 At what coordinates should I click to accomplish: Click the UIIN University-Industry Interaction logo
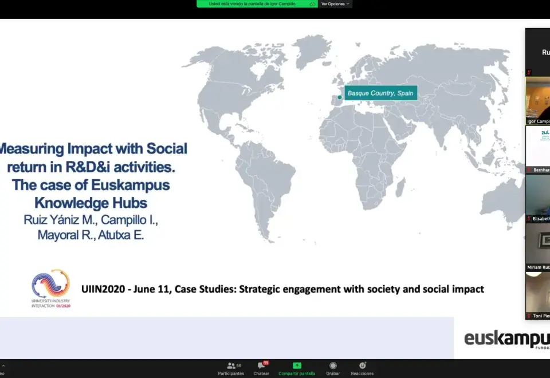[x=51, y=289]
